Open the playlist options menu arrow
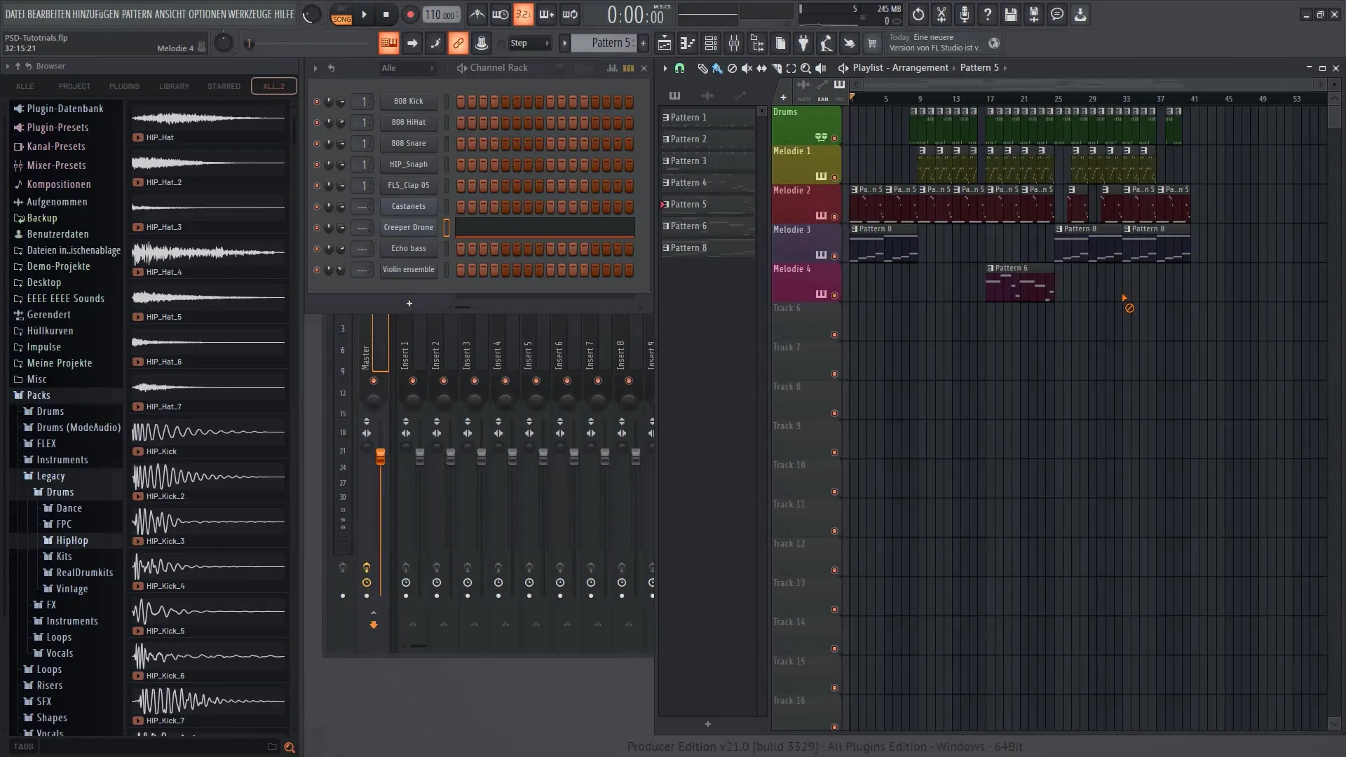Image resolution: width=1346 pixels, height=757 pixels. (665, 68)
